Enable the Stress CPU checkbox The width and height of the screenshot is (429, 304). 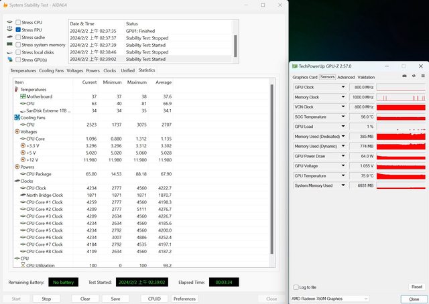[x=18, y=22]
